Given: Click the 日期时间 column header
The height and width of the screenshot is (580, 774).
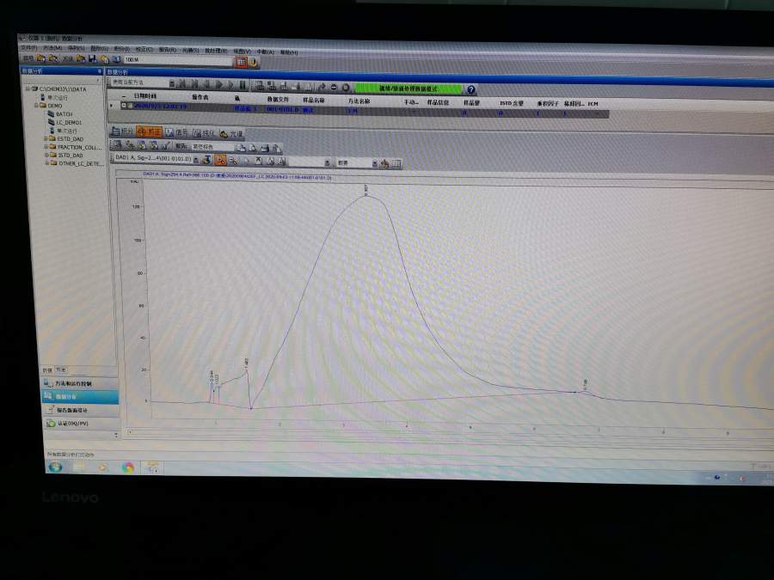Looking at the screenshot, I should pyautogui.click(x=145, y=96).
